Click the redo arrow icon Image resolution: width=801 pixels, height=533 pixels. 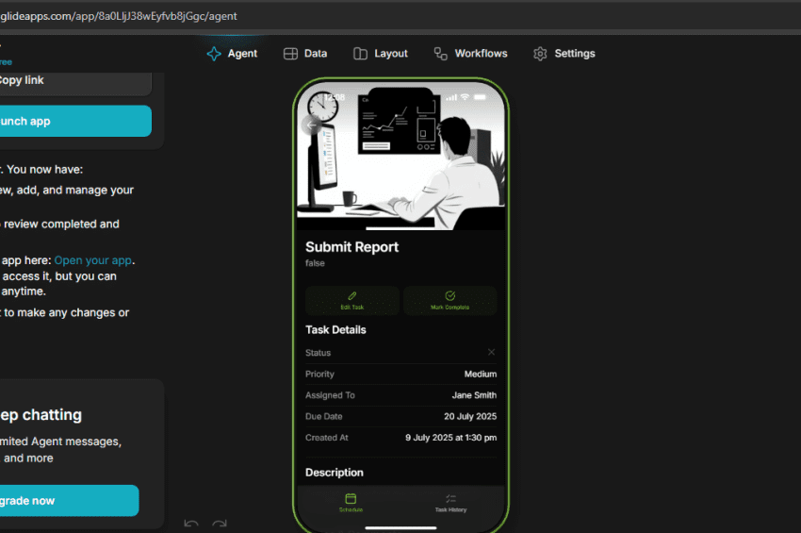220,524
